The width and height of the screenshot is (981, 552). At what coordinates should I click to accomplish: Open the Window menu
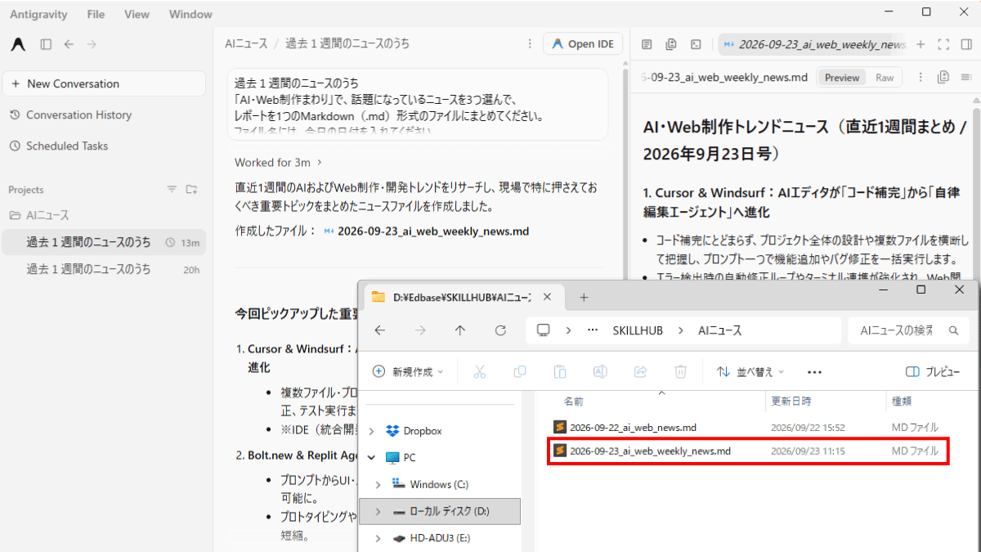190,14
